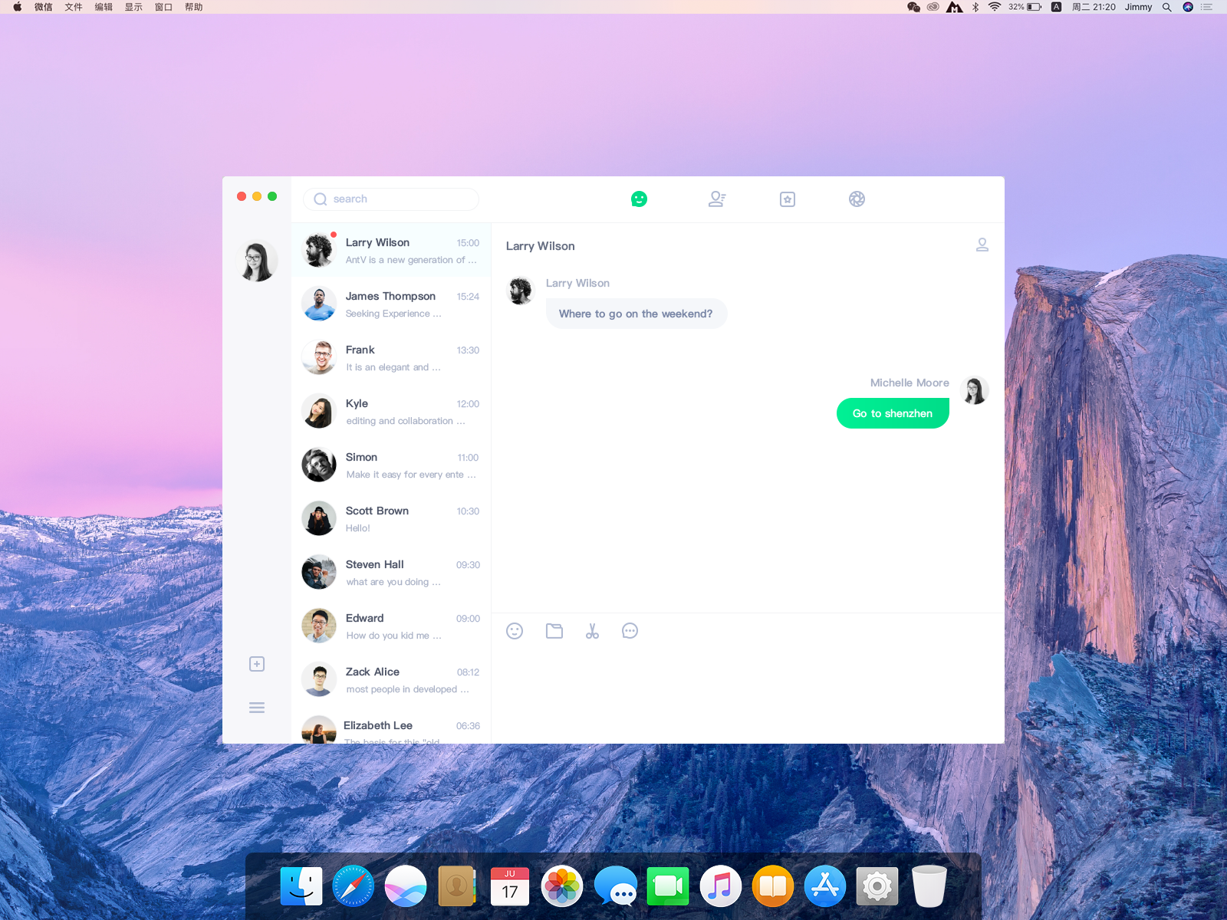Select Edward's conversation
This screenshot has width=1227, height=920.
391,626
